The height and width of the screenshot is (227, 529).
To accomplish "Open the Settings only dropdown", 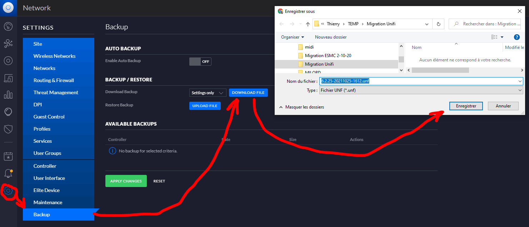I will pyautogui.click(x=208, y=93).
